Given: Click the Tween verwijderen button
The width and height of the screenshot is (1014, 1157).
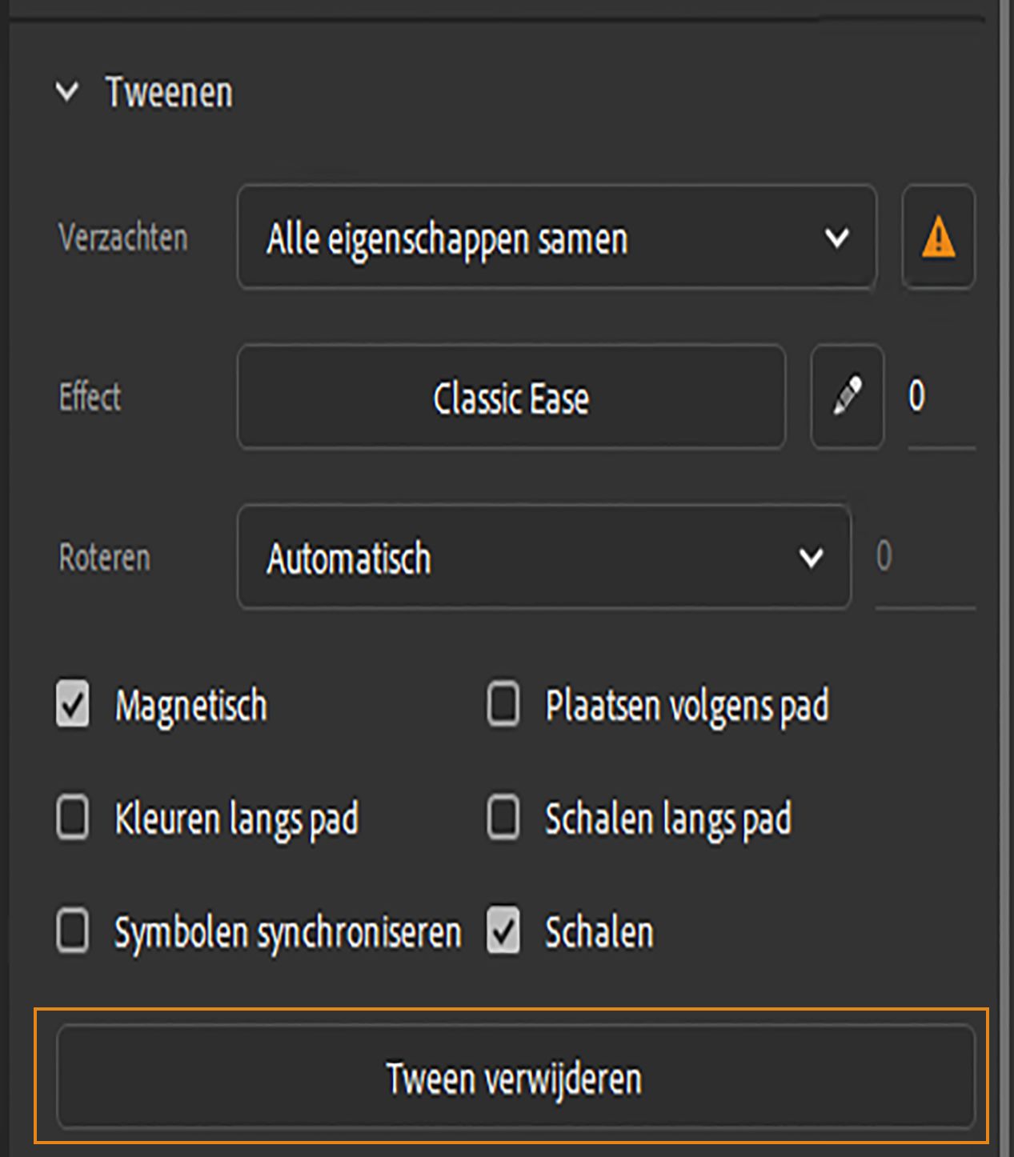Looking at the screenshot, I should [x=513, y=1079].
